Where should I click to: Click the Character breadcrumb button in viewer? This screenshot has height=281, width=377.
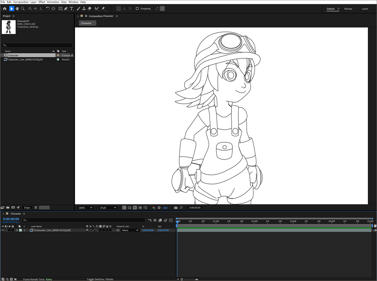click(x=87, y=23)
